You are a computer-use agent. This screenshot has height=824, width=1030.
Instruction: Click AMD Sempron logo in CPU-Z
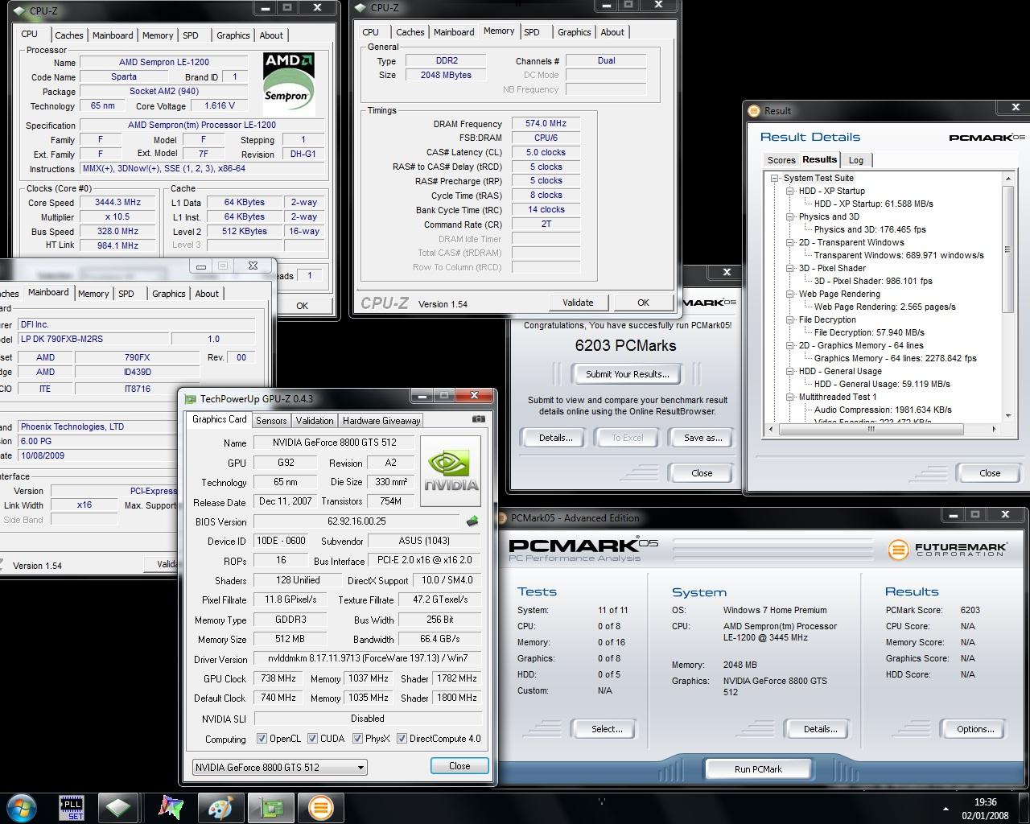288,84
